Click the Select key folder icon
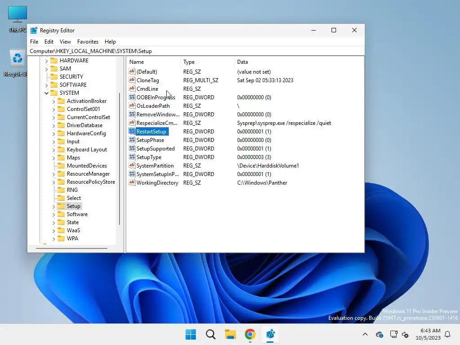Viewport: 460px width, 345px height. coord(61,198)
